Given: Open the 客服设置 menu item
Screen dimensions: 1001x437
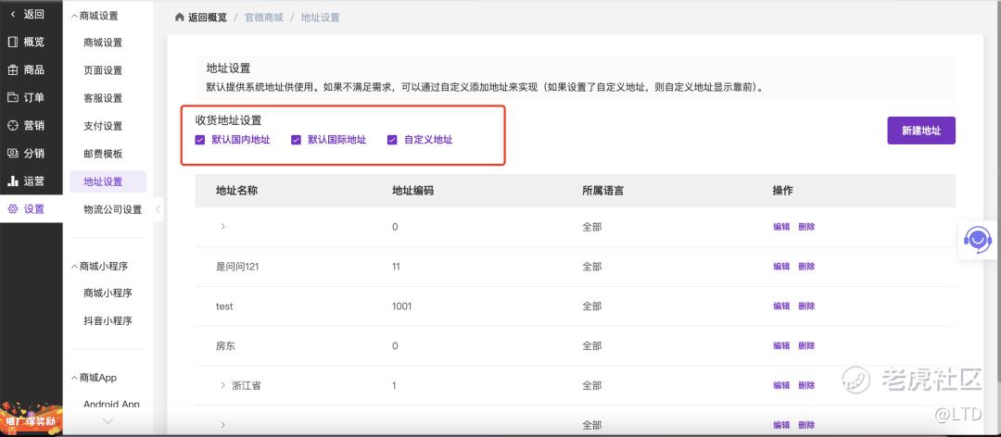Looking at the screenshot, I should pyautogui.click(x=103, y=98).
